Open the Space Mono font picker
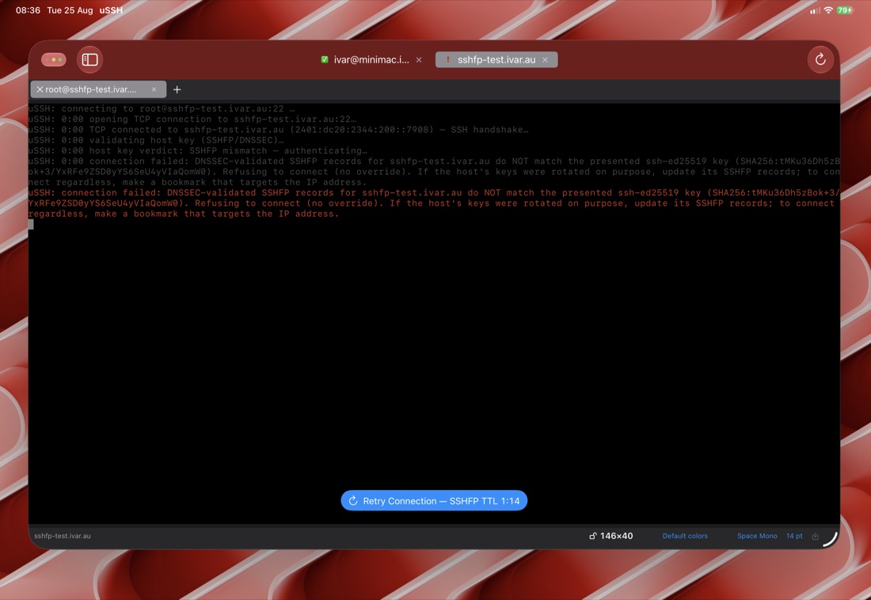 click(x=757, y=536)
